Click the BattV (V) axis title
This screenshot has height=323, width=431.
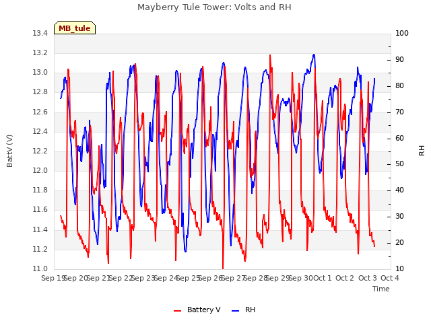pyautogui.click(x=9, y=151)
